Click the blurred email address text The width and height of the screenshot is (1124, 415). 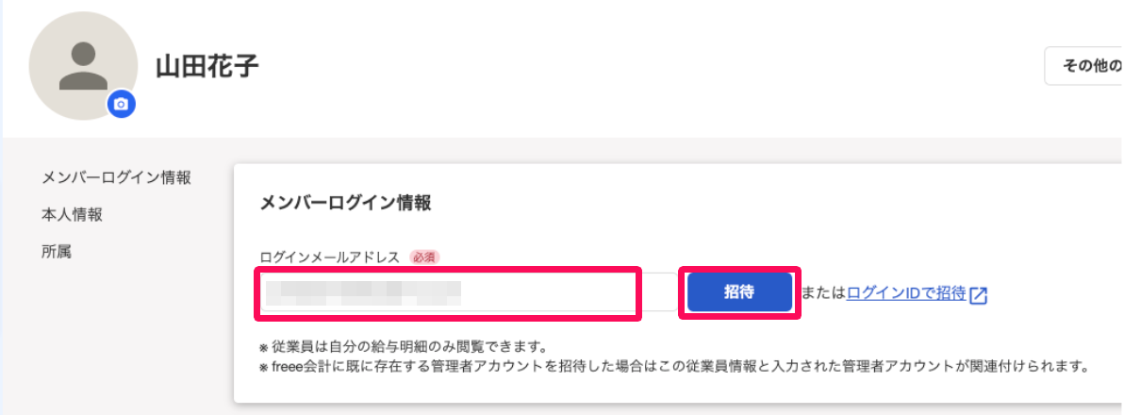[x=363, y=293]
